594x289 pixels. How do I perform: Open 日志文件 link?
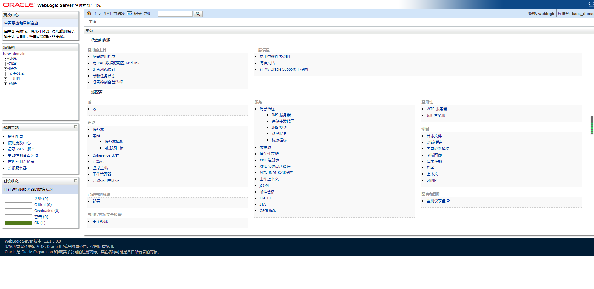pyautogui.click(x=434, y=136)
